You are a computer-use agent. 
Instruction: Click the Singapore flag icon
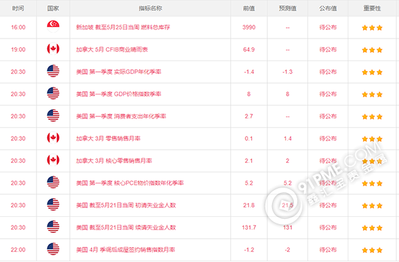point(53,27)
